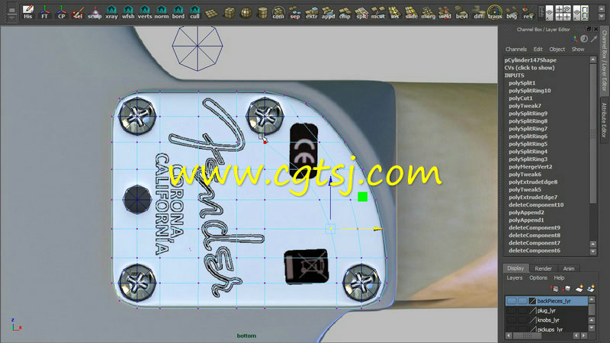Toggle display type box of plug_lyr
This screenshot has height=343, width=610.
pyautogui.click(x=522, y=310)
